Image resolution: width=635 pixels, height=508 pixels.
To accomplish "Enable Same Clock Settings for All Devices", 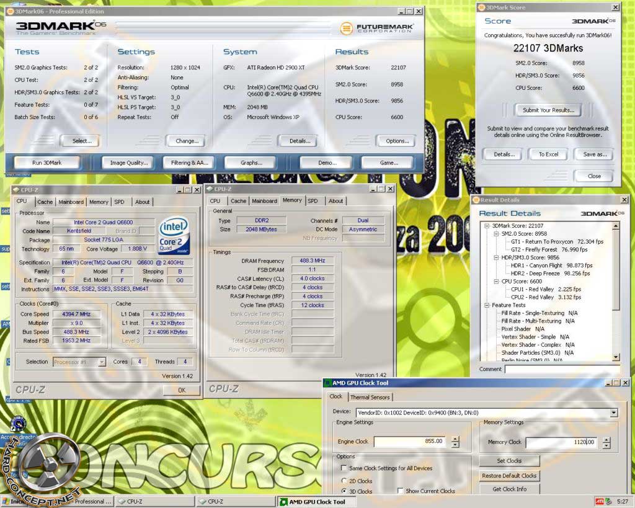I will [344, 468].
